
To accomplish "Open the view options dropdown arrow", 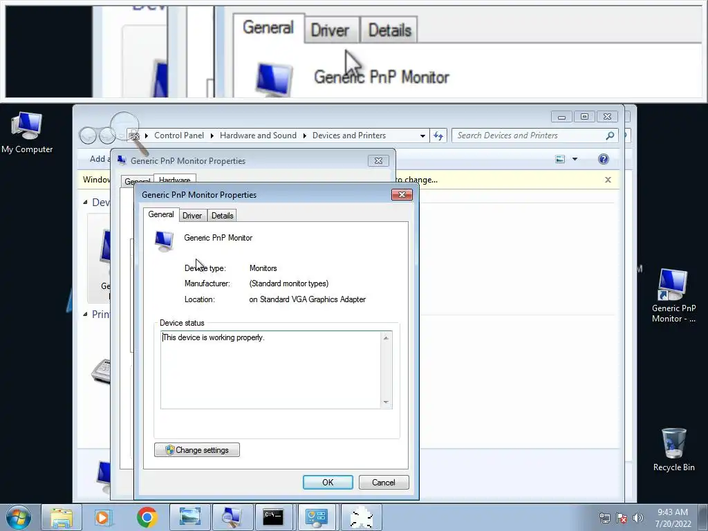I will pos(575,159).
